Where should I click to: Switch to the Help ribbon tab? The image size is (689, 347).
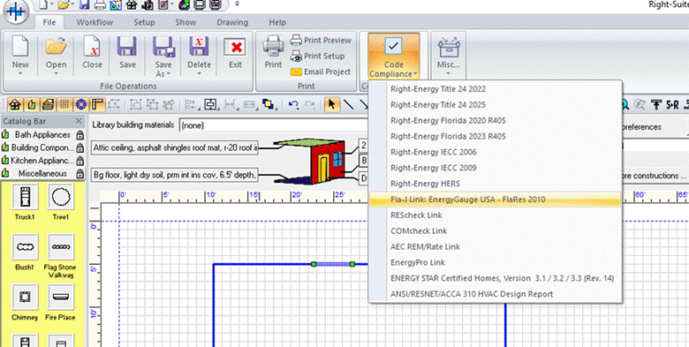(277, 22)
